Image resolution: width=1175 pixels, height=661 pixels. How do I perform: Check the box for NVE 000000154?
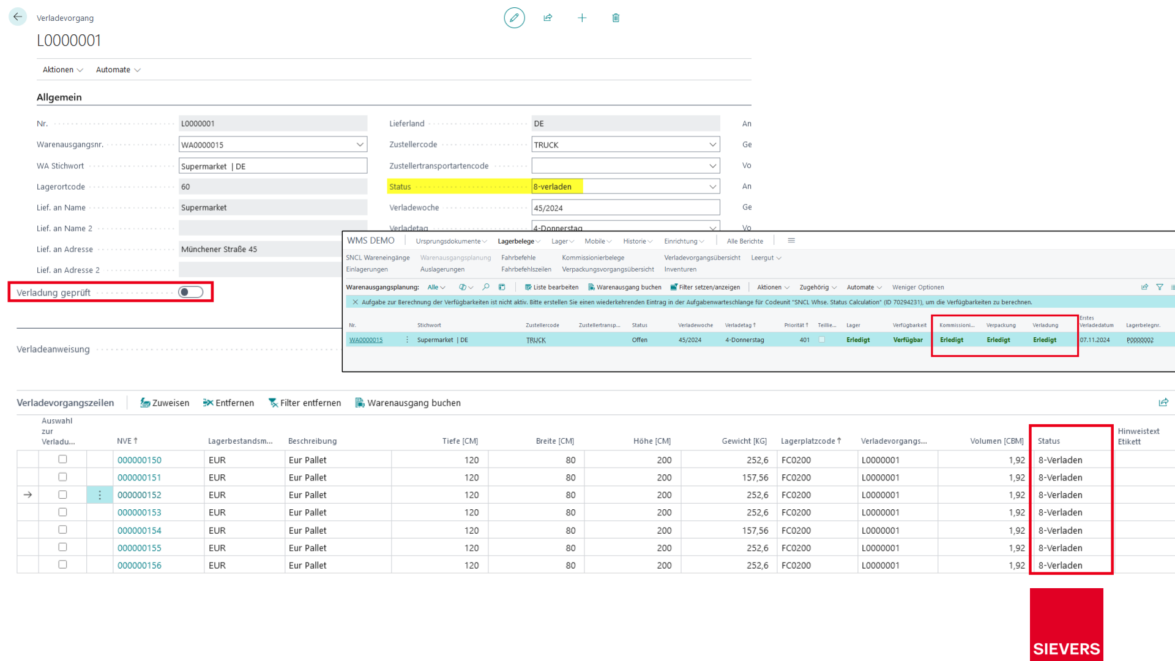tap(62, 529)
